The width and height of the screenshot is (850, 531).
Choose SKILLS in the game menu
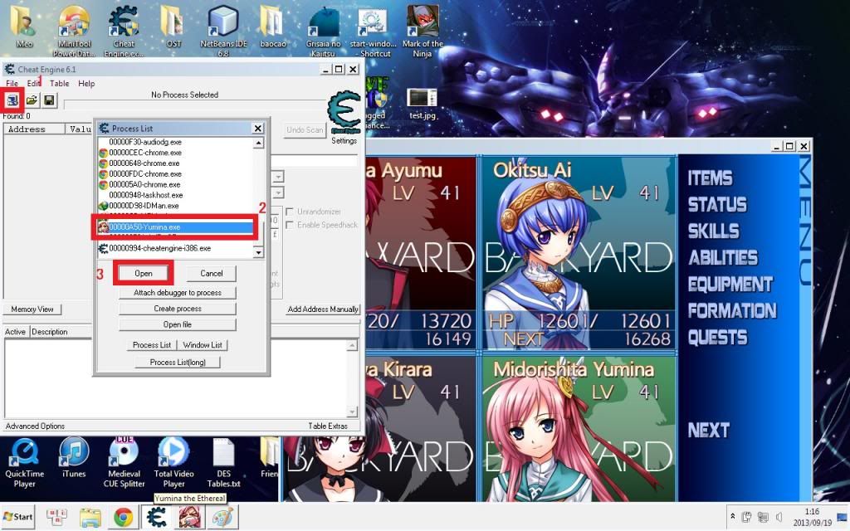click(713, 231)
